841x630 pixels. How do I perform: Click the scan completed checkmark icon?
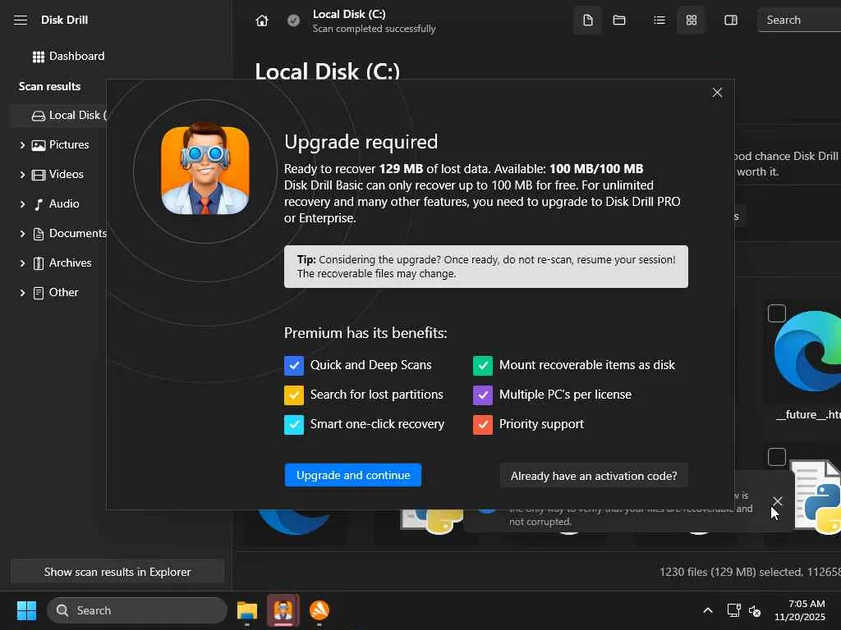click(x=293, y=21)
